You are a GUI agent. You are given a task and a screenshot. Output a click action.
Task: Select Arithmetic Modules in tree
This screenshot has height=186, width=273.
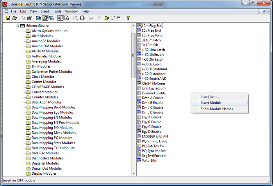point(46,56)
